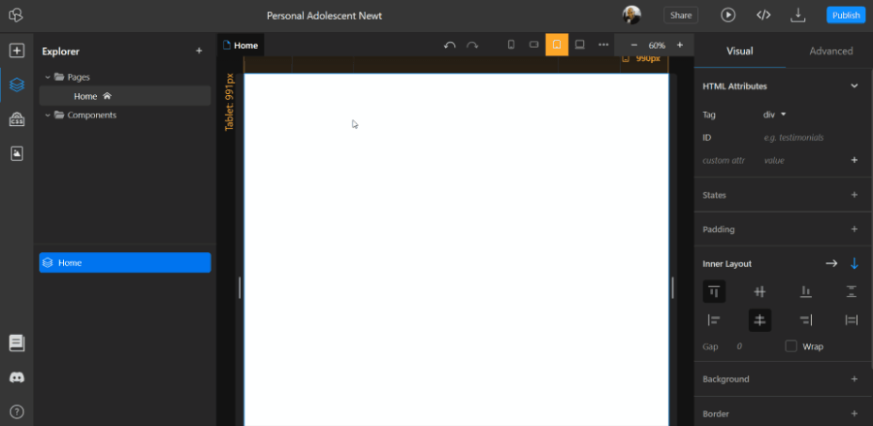This screenshot has height=426, width=873.
Task: Click the Publish button
Action: (x=846, y=15)
